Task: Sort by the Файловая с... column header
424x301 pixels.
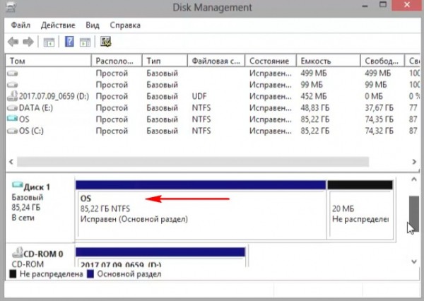Action: click(x=216, y=61)
